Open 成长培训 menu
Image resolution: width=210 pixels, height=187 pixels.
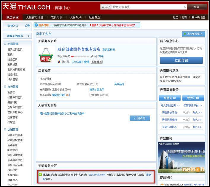click(57, 17)
